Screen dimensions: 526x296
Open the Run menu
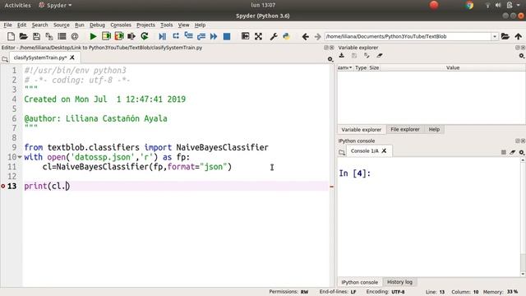tap(80, 25)
